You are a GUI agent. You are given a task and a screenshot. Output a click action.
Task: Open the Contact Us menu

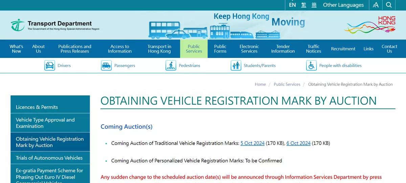(389, 49)
